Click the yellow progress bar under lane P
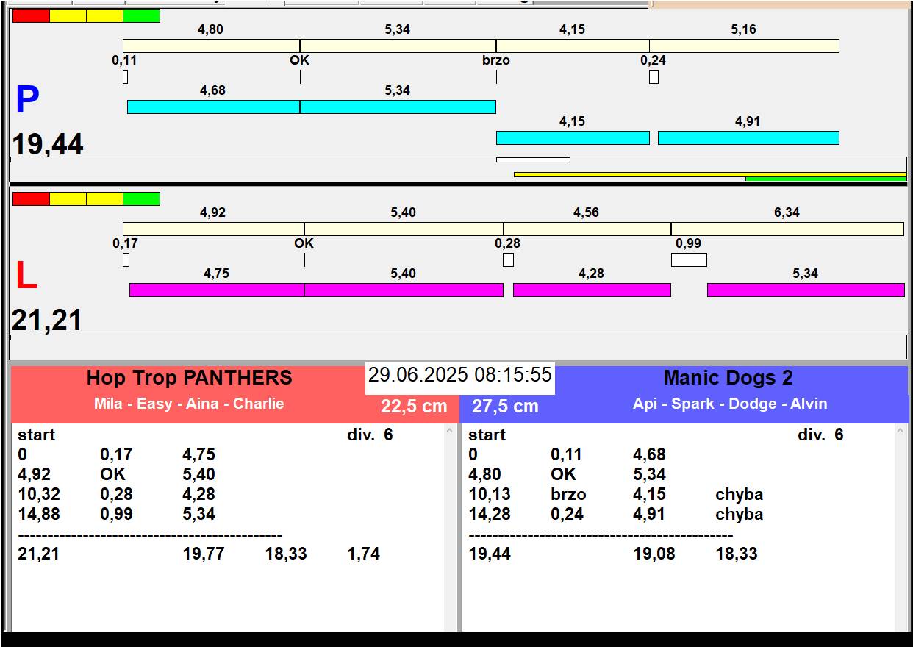Viewport: 913px width, 647px height. 629,174
